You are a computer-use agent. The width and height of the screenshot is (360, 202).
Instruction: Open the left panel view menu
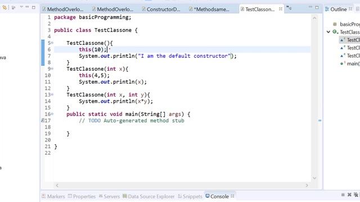pos(21,7)
